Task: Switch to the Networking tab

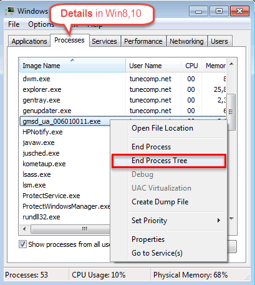Action: [186, 41]
